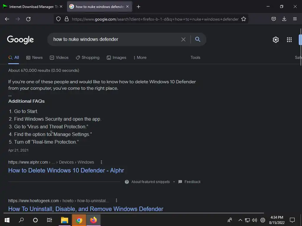Open the howtogeek result options menu
This screenshot has height=226, width=302.
click(x=116, y=201)
